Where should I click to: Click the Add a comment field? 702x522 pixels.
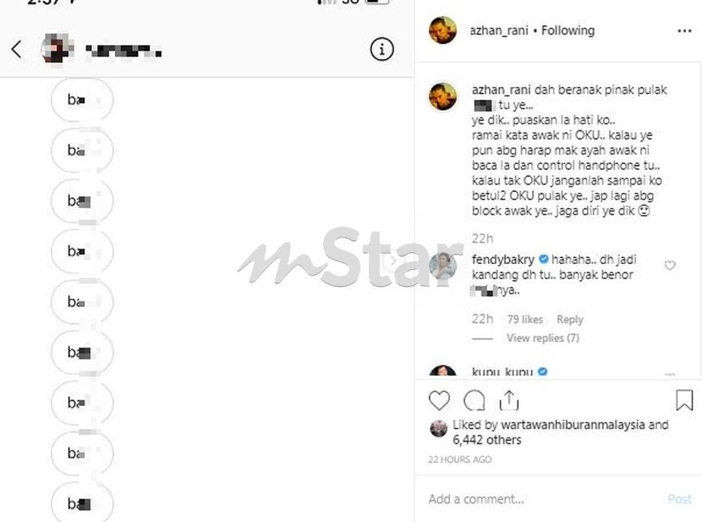pos(541,499)
